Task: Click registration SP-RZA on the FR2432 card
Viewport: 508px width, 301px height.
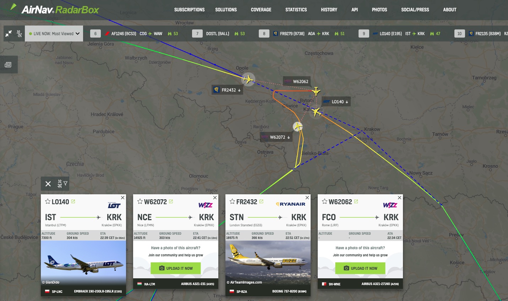Action: click(242, 291)
